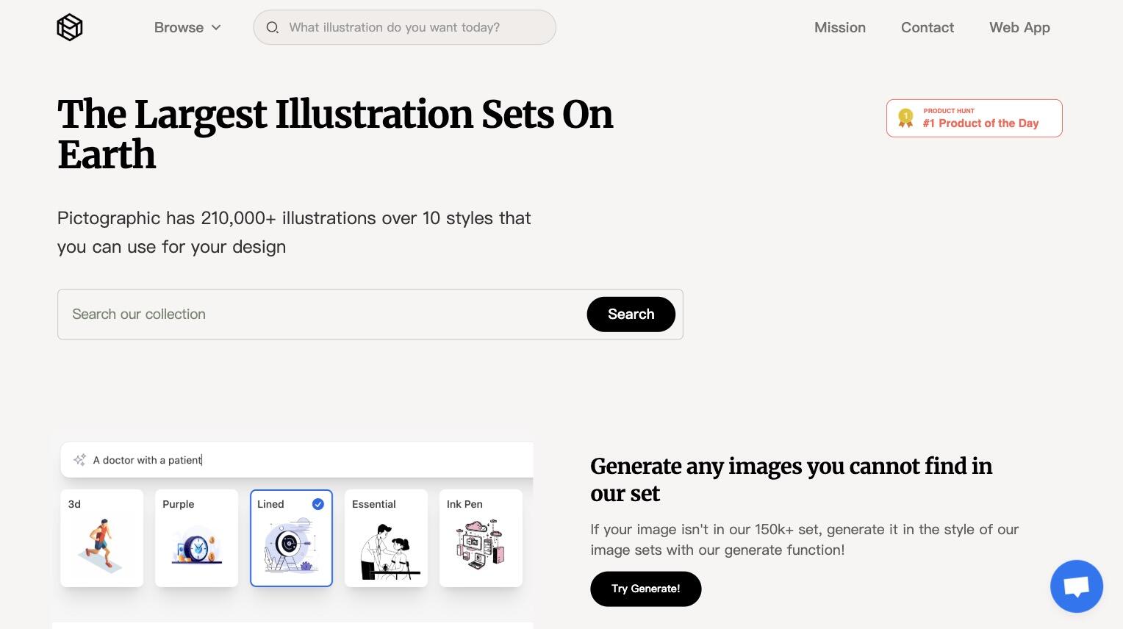1123x629 pixels.
Task: Select the 3d style runner illustration
Action: tap(102, 538)
